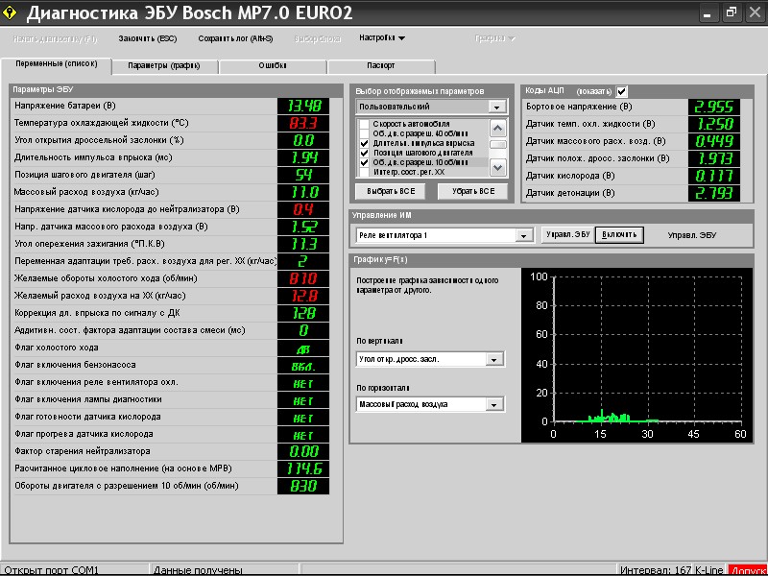This screenshot has height=576, width=768.
Task: Toggle the Коды АЦП показать checkbox
Action: [x=621, y=91]
